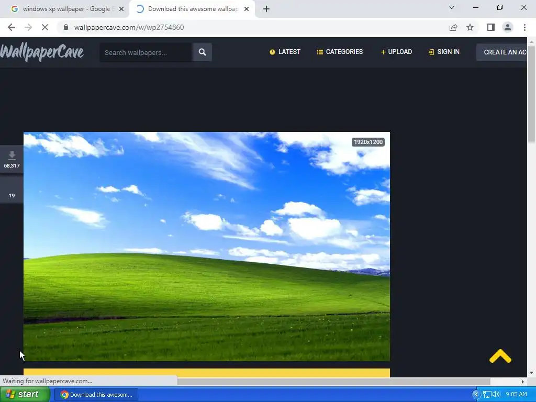The width and height of the screenshot is (536, 402).
Task: Stop loading the page
Action: coord(45,27)
